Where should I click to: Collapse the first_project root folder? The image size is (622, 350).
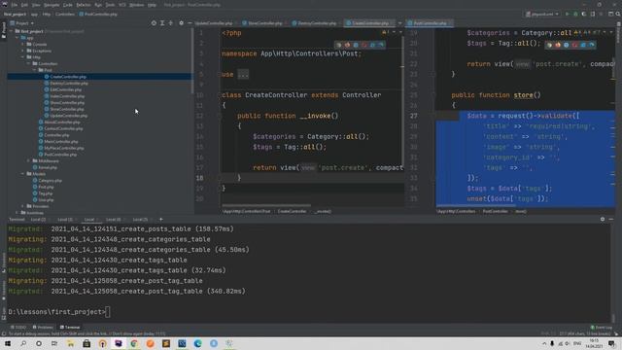pyautogui.click(x=11, y=31)
